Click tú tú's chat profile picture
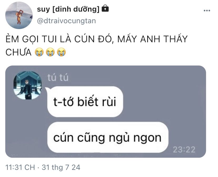 (28, 85)
